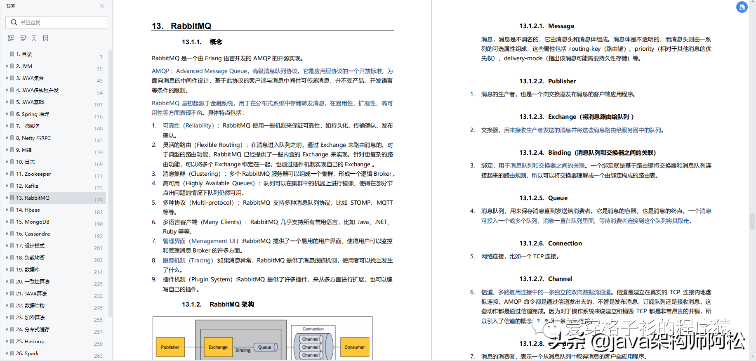Expand the 13. RabbitMQ bookmark
This screenshot has width=756, height=361.
(7, 198)
